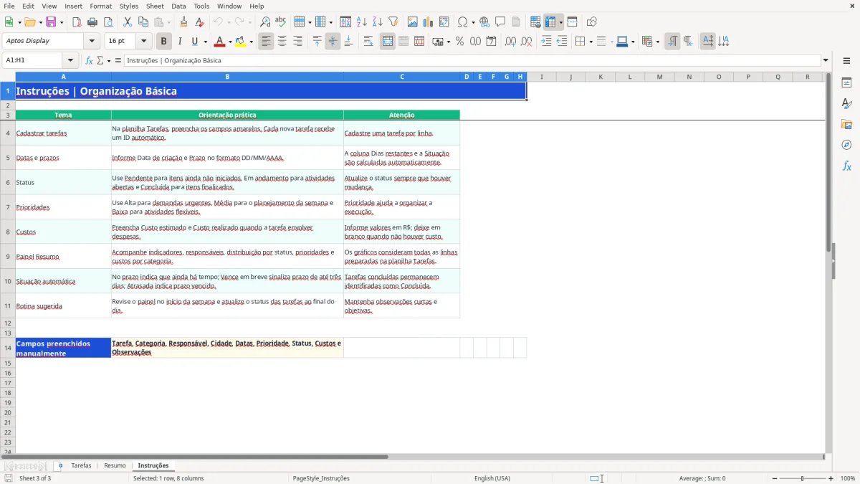The height and width of the screenshot is (484, 860).
Task: Open freeze rows and columns dropdown
Action: pos(561,22)
